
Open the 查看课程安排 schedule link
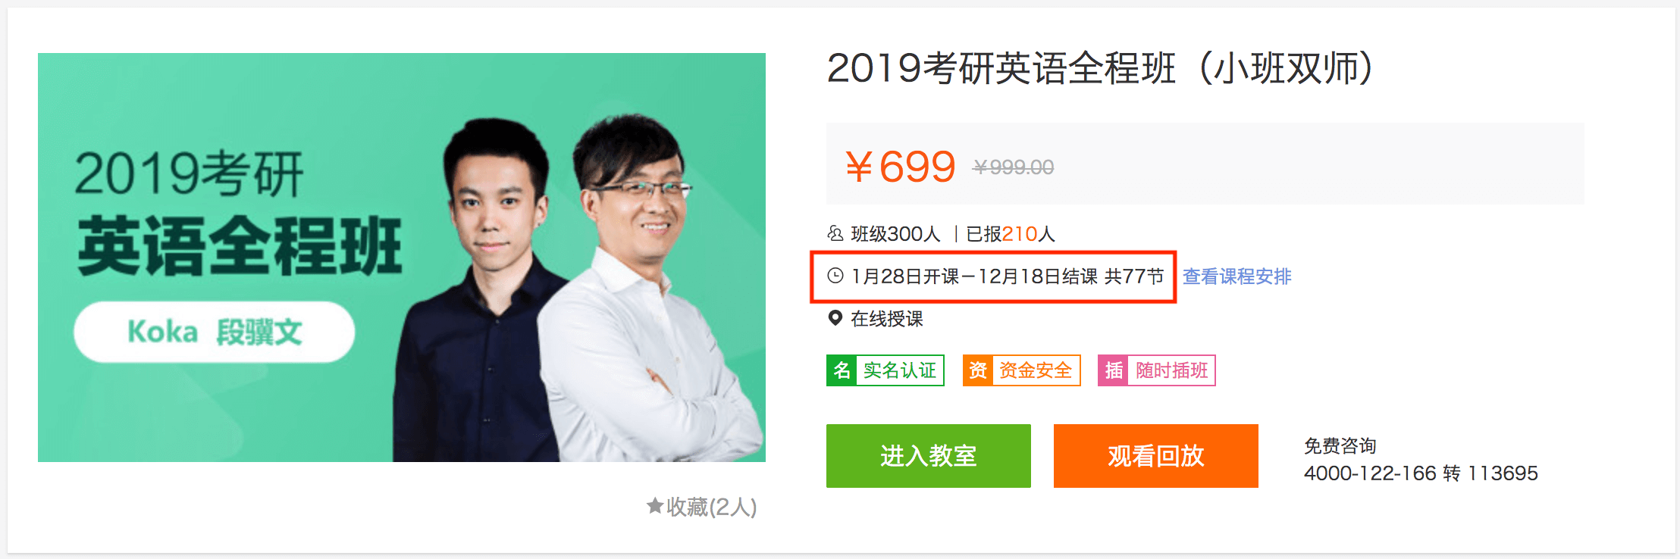[1237, 276]
